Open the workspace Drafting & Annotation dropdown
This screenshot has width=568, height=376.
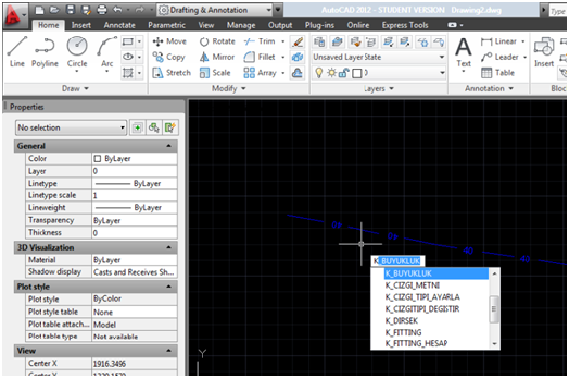[269, 10]
